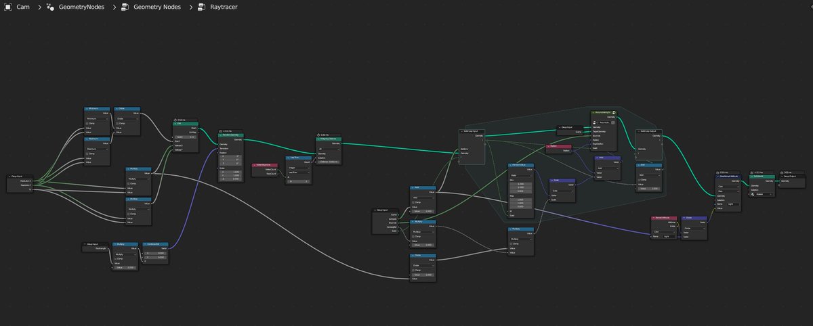Viewport: 813px width, 326px height.
Task: Collapse the Group Input node with Samples output
Action: (x=375, y=210)
